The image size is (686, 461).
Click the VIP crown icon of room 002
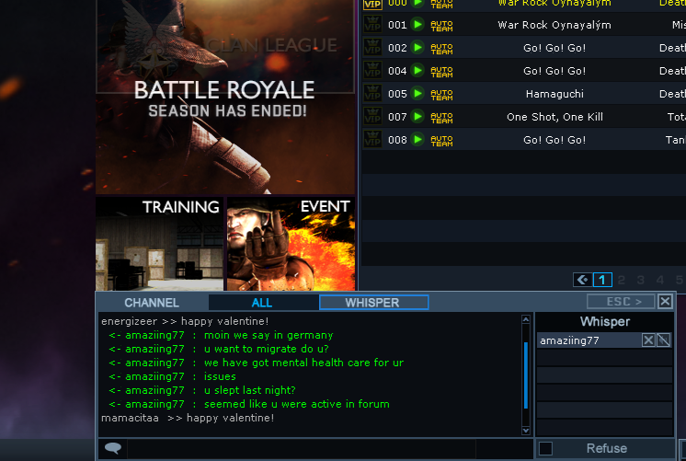coord(372,47)
